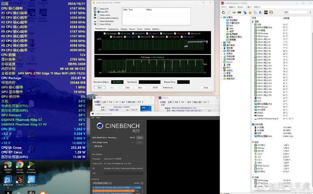Viewport: 313px width, 194px height.
Task: Click the green clock toolbar icon in AIDA64
Action: point(271,12)
